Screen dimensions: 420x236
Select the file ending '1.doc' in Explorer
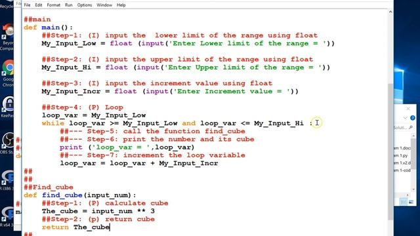point(402,148)
